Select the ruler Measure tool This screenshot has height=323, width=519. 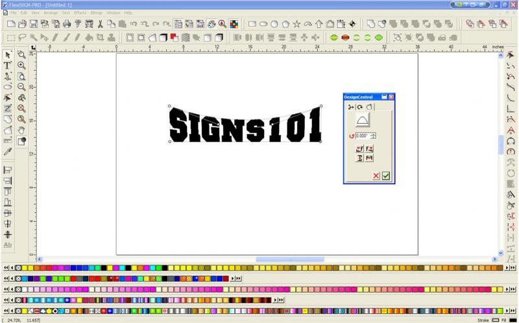8,141
